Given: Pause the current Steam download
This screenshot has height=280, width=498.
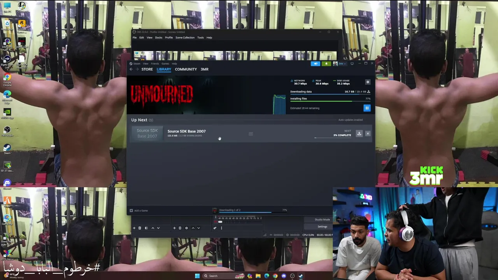Looking at the screenshot, I should pos(367,108).
